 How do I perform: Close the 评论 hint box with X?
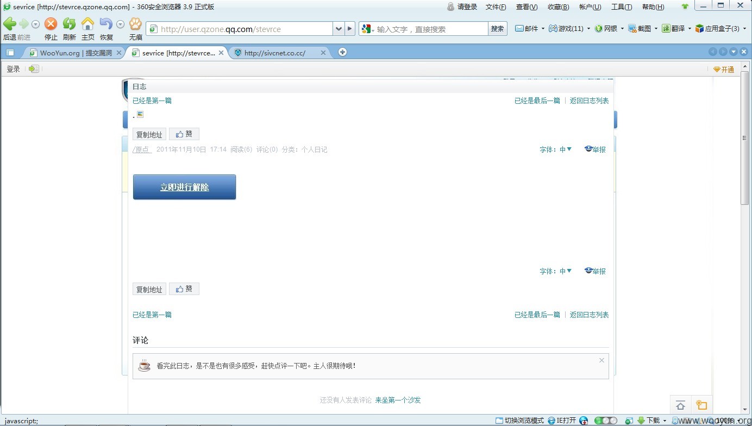click(601, 360)
